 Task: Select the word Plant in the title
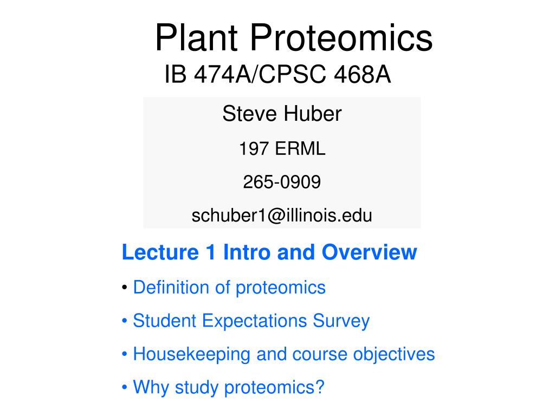click(x=196, y=37)
